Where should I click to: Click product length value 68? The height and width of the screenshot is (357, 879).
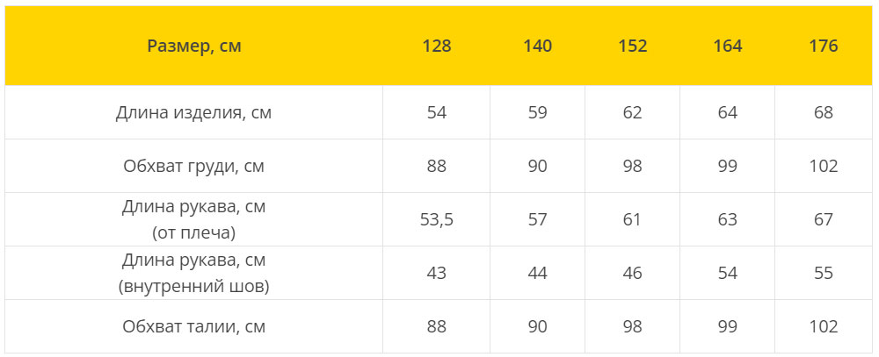[x=824, y=113]
